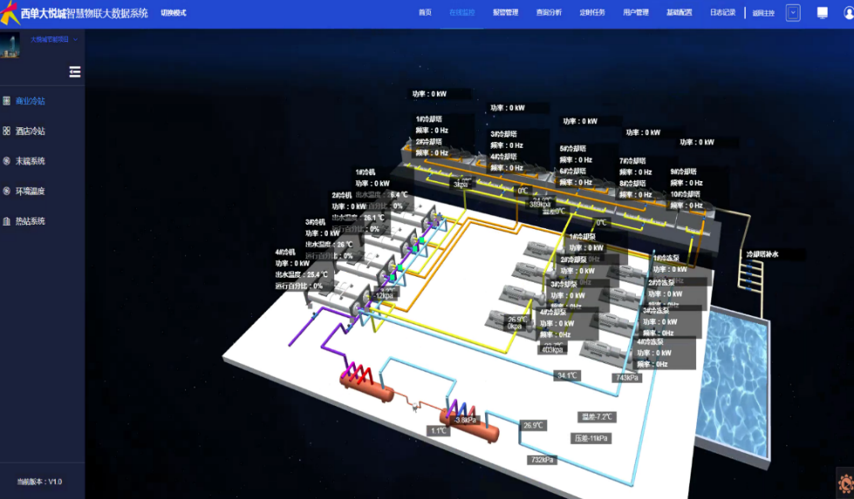Open the monitor display icon in header
This screenshot has height=499, width=854.
(822, 13)
